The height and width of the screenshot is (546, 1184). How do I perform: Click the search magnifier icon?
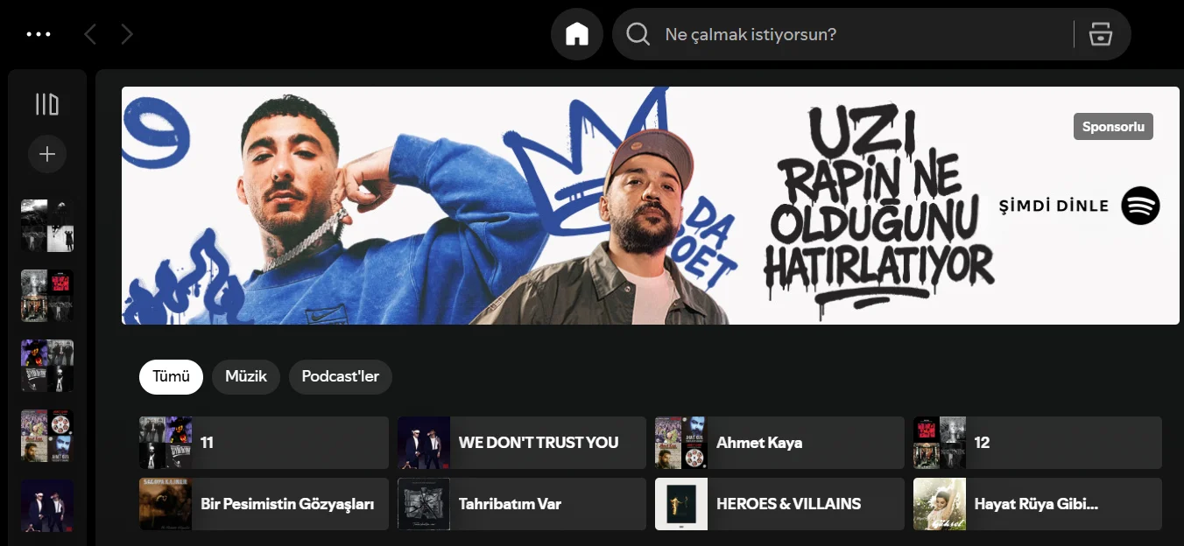coord(638,34)
